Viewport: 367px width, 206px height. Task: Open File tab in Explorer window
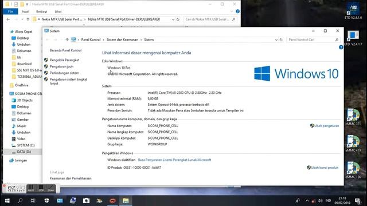(10, 11)
